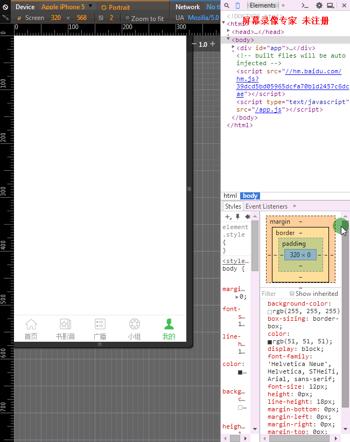Expand the margin shorthand triangle
This screenshot has width=350, height=442.
[x=237, y=297]
